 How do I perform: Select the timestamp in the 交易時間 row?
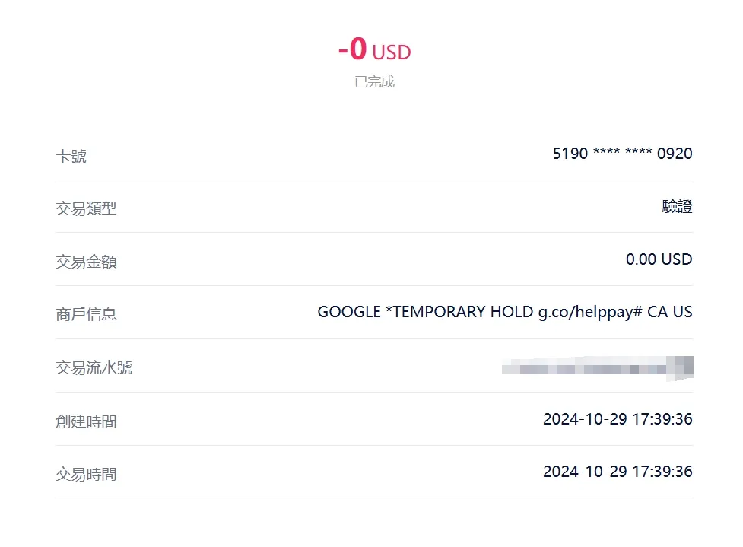618,472
